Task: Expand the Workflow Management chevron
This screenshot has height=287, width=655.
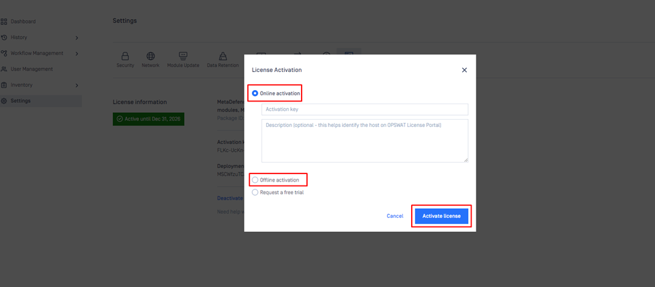Action: [77, 54]
